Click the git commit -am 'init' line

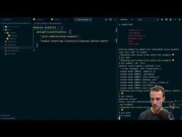click(x=132, y=63)
